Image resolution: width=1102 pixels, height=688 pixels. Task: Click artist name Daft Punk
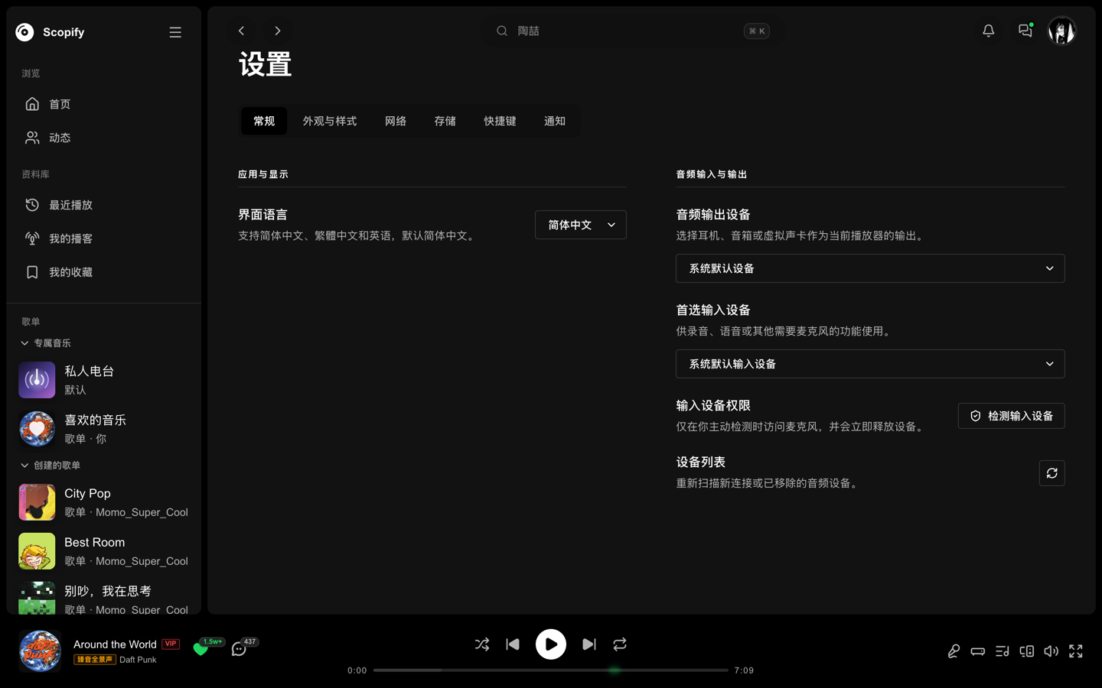pyautogui.click(x=138, y=660)
